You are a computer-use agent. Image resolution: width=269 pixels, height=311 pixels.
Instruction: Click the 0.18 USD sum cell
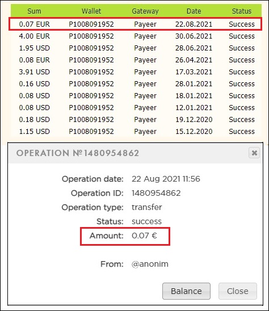pos(34,119)
